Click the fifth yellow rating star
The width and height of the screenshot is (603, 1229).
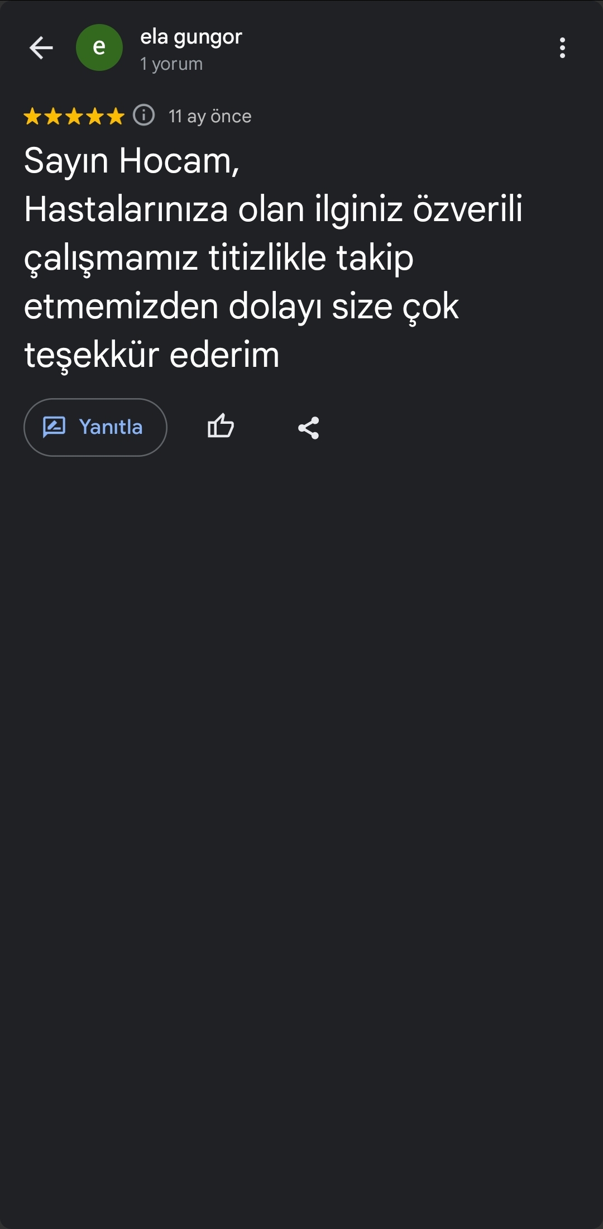pos(115,117)
